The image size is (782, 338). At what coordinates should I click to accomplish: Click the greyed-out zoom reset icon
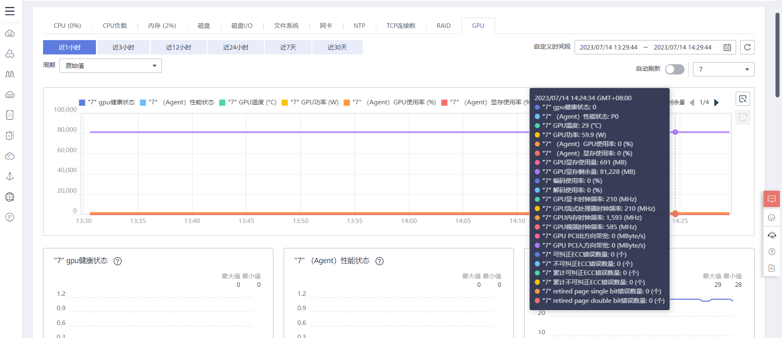coord(743,117)
